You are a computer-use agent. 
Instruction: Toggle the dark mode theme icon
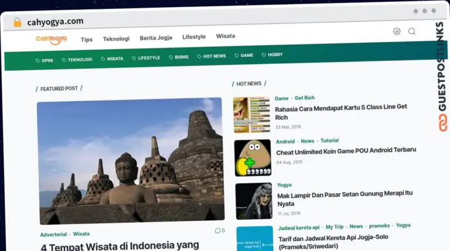point(397,32)
